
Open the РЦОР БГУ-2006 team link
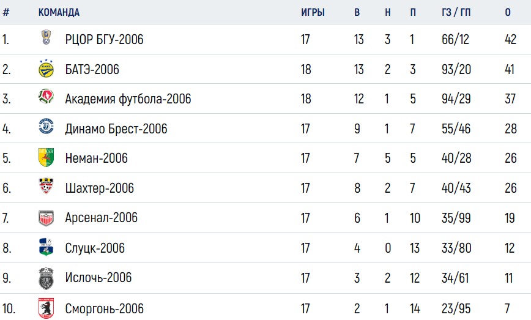pos(104,40)
